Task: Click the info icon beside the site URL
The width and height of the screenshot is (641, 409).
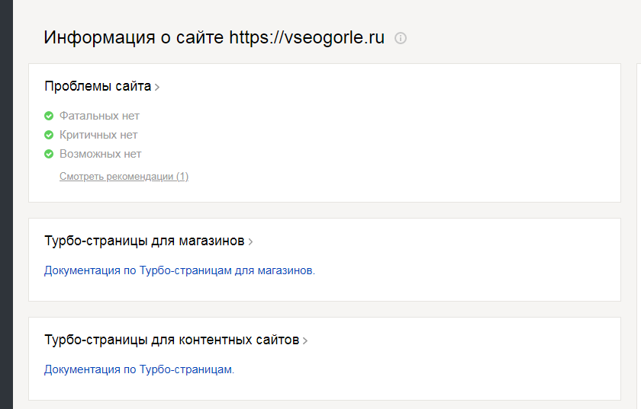Action: click(x=401, y=38)
